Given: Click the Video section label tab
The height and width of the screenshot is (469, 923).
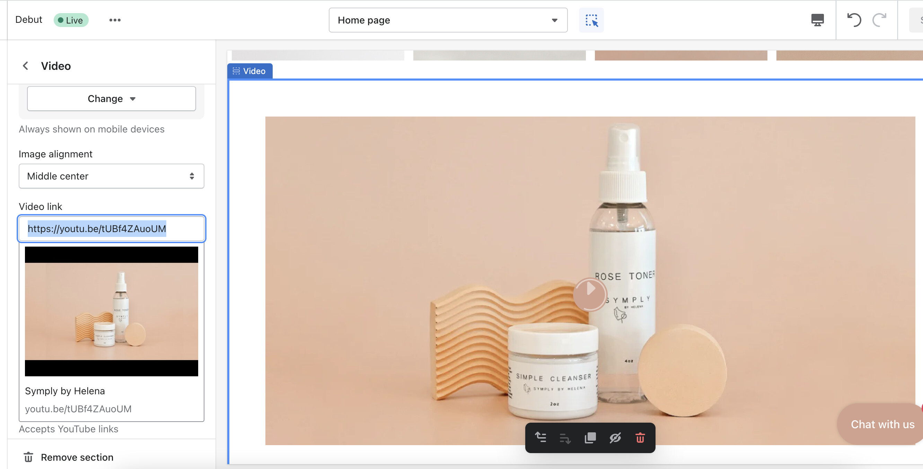Looking at the screenshot, I should (250, 71).
